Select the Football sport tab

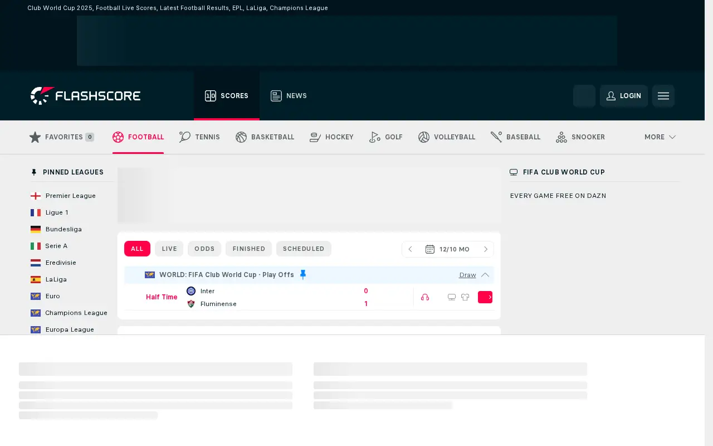coord(138,137)
